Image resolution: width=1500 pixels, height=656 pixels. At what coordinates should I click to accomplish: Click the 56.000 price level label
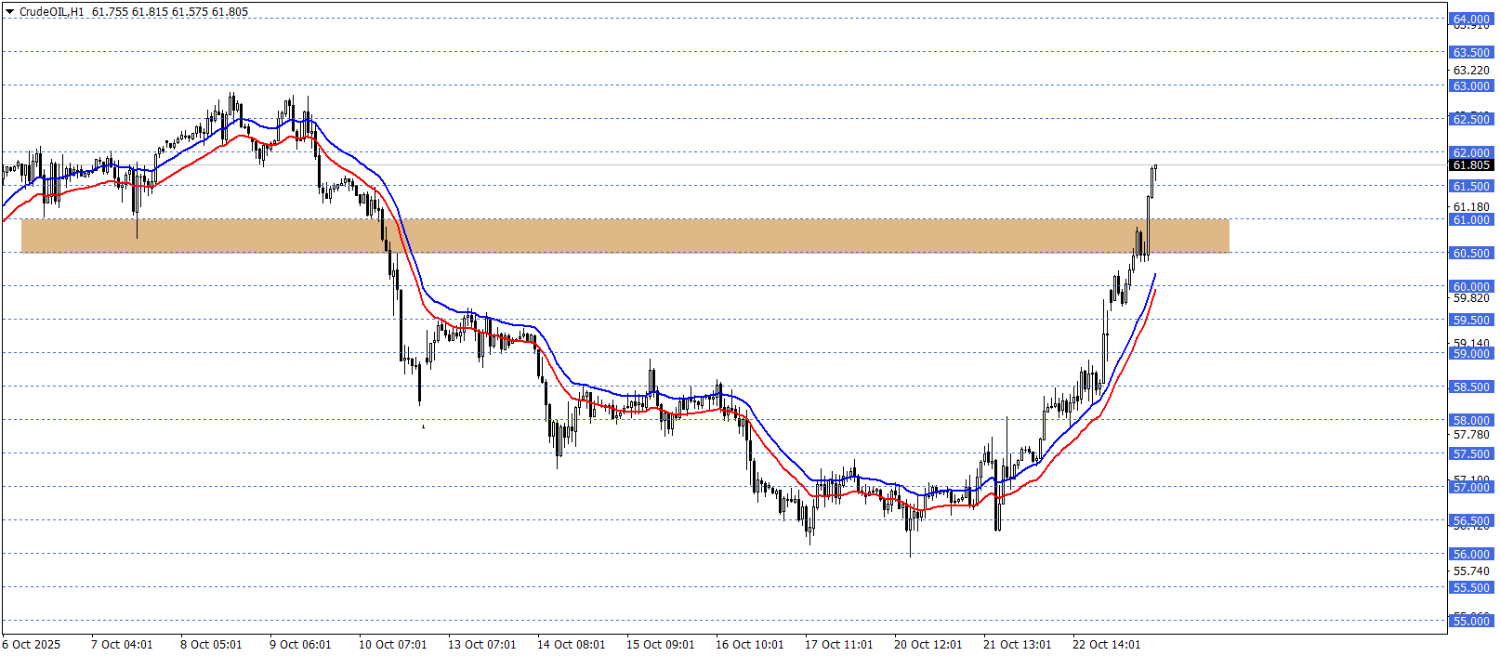tap(1470, 555)
